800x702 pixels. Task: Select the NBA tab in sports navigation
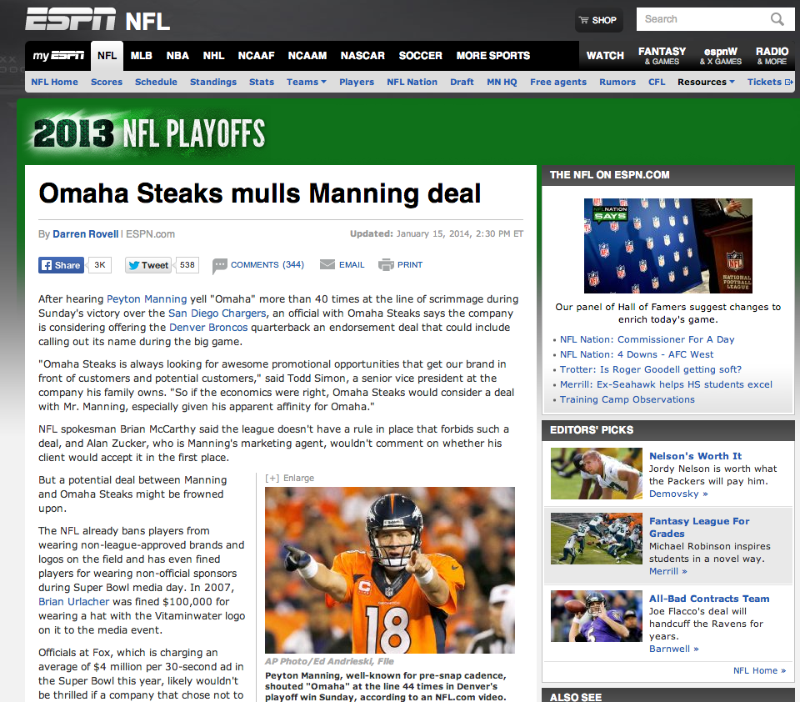point(177,56)
